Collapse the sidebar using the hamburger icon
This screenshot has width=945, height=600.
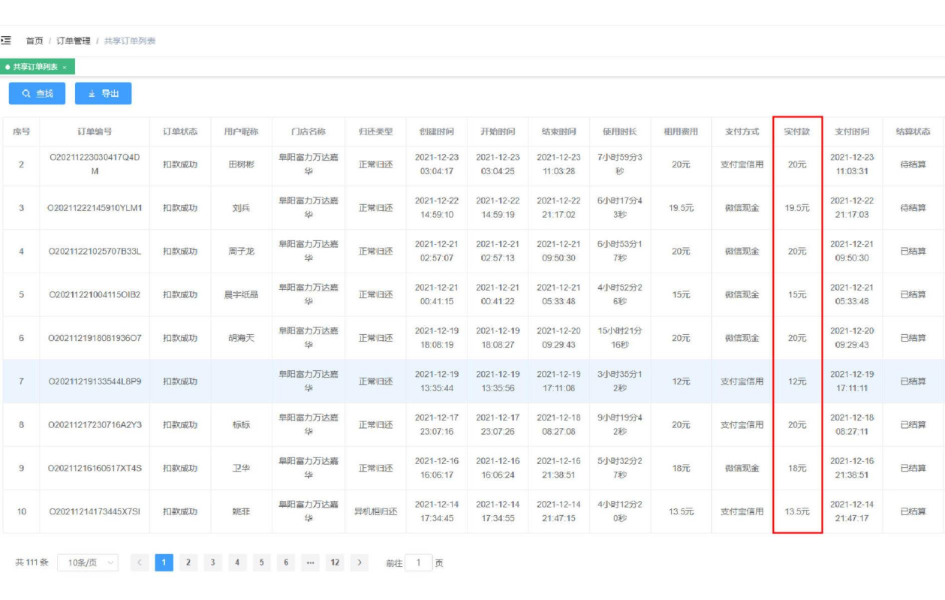coord(6,41)
